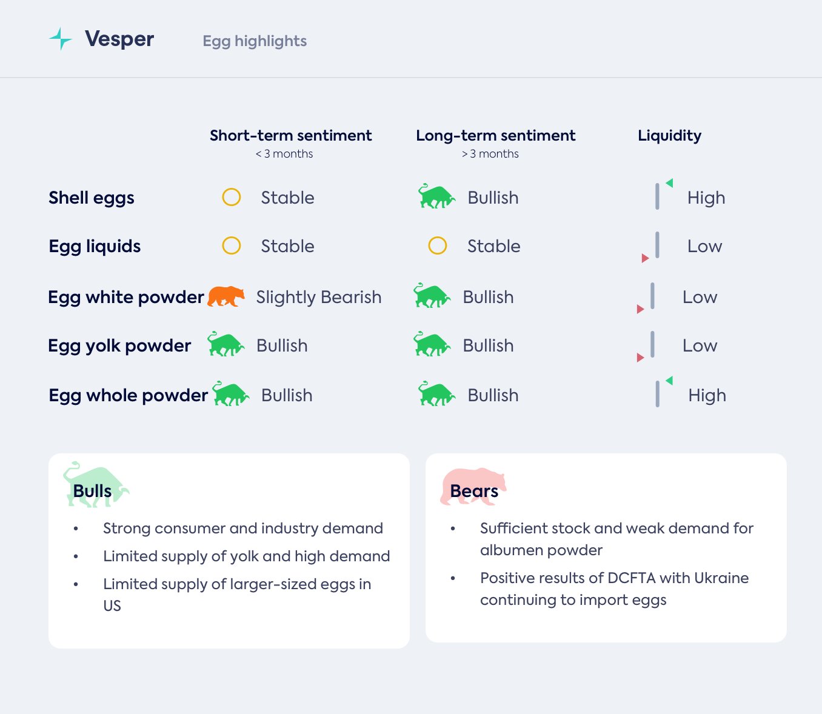
Task: Click the Egg highlights header title
Action: point(255,41)
